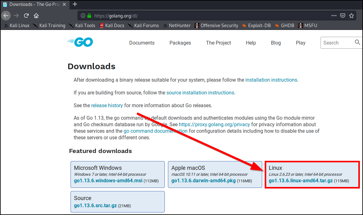Open the Documents nav item
Screen dimensions: 363x215
point(142,43)
